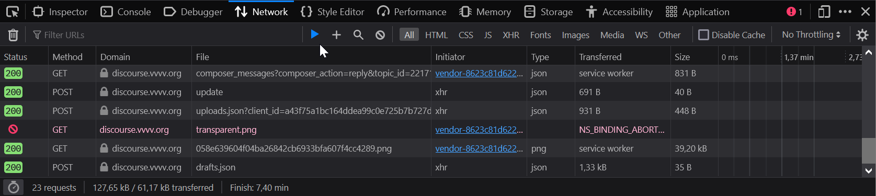Image resolution: width=876 pixels, height=196 pixels.
Task: Filter requests by WS type
Action: pos(641,34)
